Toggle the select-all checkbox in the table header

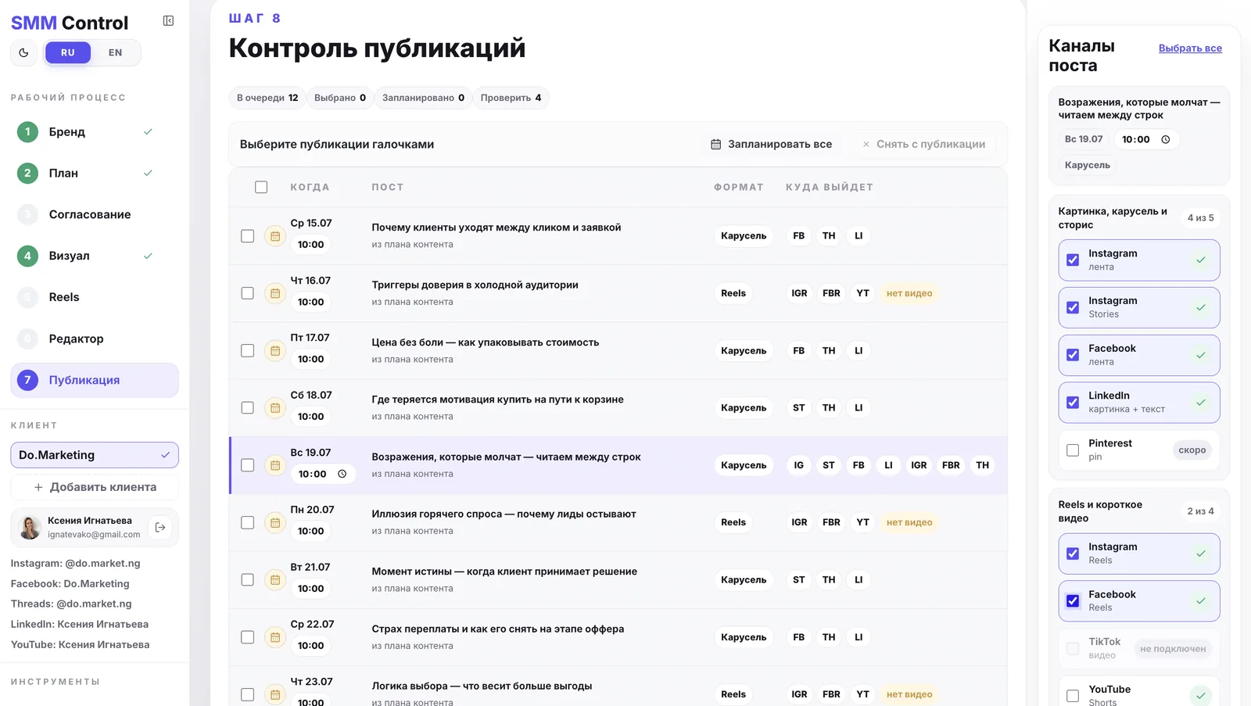point(261,187)
